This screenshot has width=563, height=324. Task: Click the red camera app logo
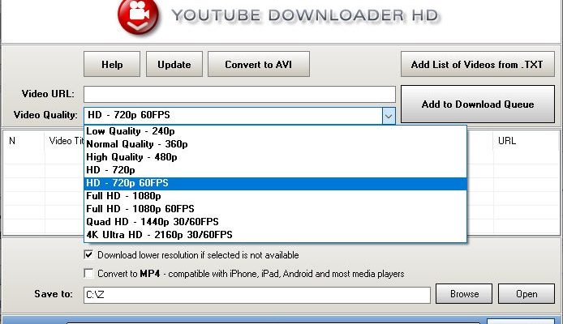click(138, 16)
